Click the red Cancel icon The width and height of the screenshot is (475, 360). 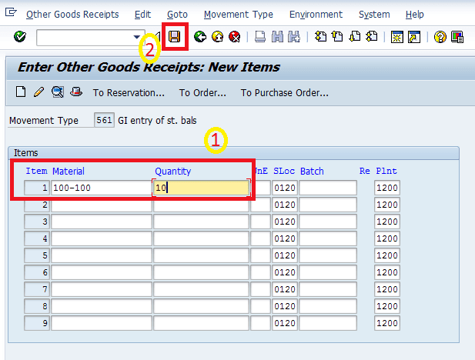pos(234,37)
